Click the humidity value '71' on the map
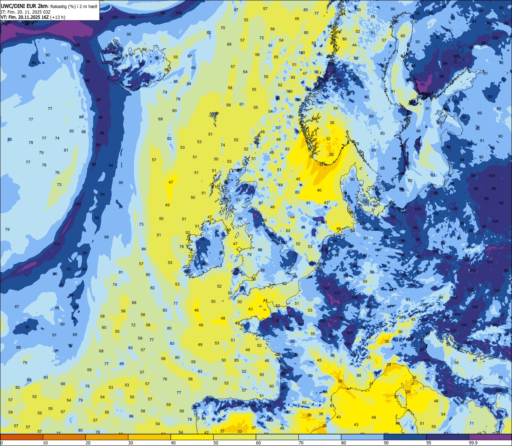Image resolution: width=512 pixels, height=446 pixels. (472, 423)
